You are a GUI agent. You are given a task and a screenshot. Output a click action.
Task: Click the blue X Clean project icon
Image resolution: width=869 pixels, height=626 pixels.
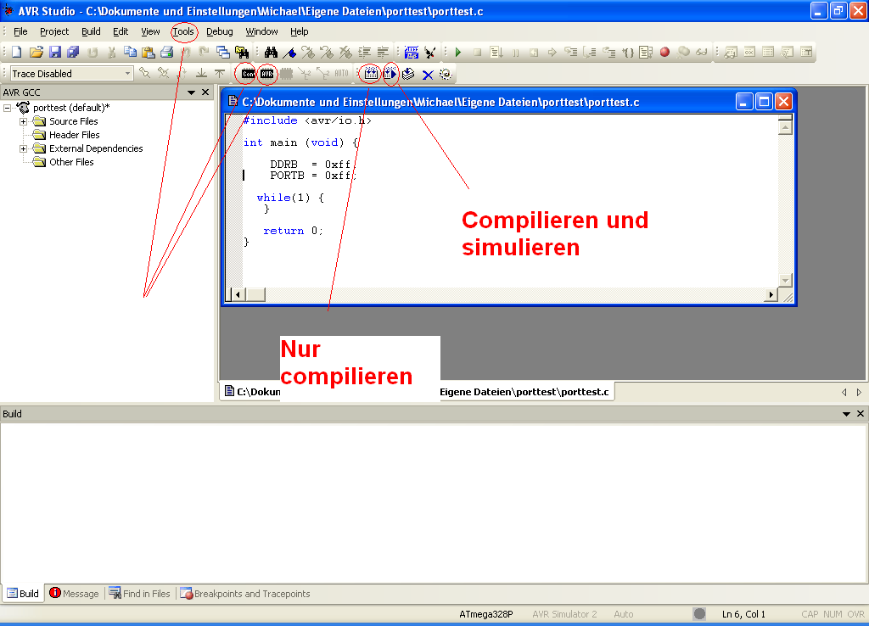pyautogui.click(x=428, y=75)
